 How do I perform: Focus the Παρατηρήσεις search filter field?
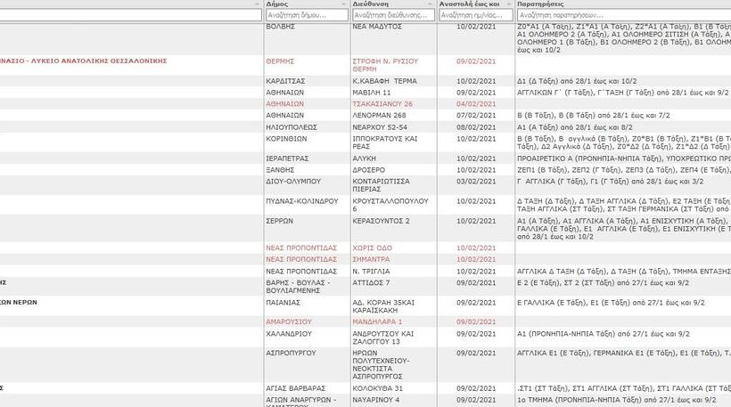622,15
